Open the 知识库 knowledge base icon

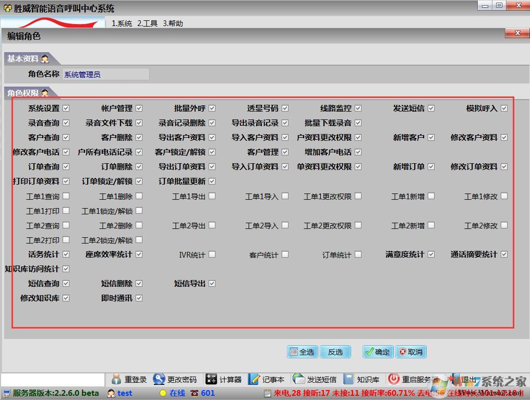coord(350,380)
